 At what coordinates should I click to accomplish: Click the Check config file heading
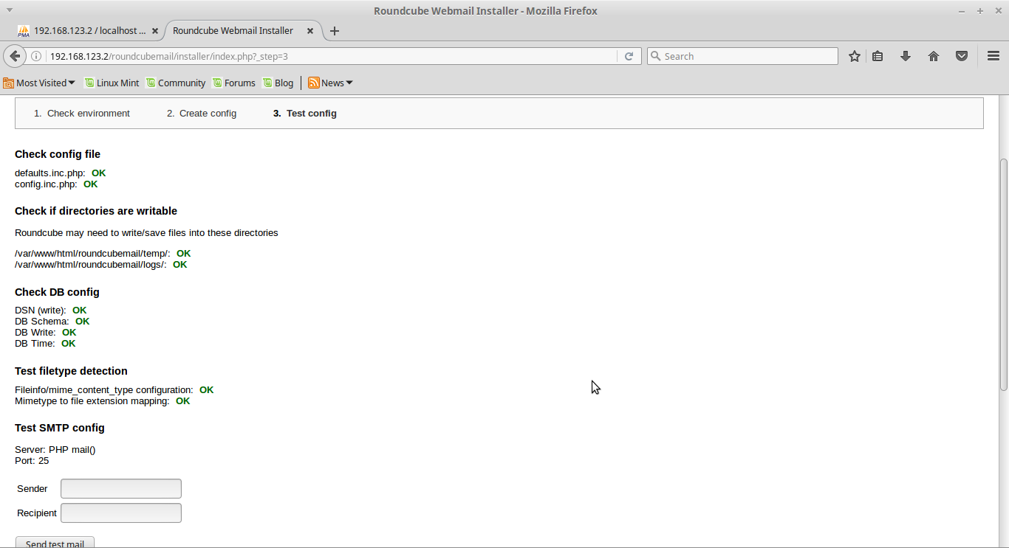tap(58, 154)
